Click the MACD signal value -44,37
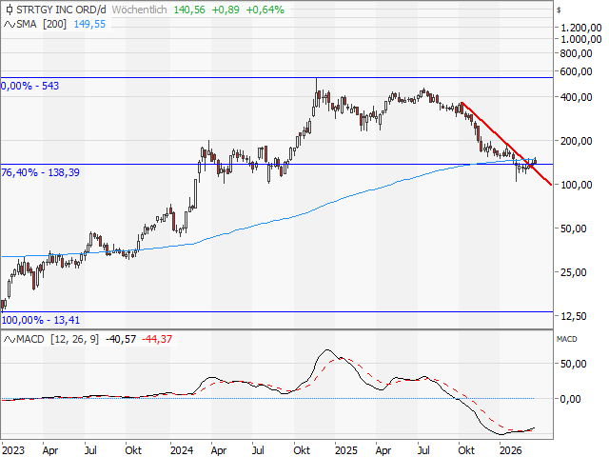Viewport: 609px width, 457px height. (157, 339)
